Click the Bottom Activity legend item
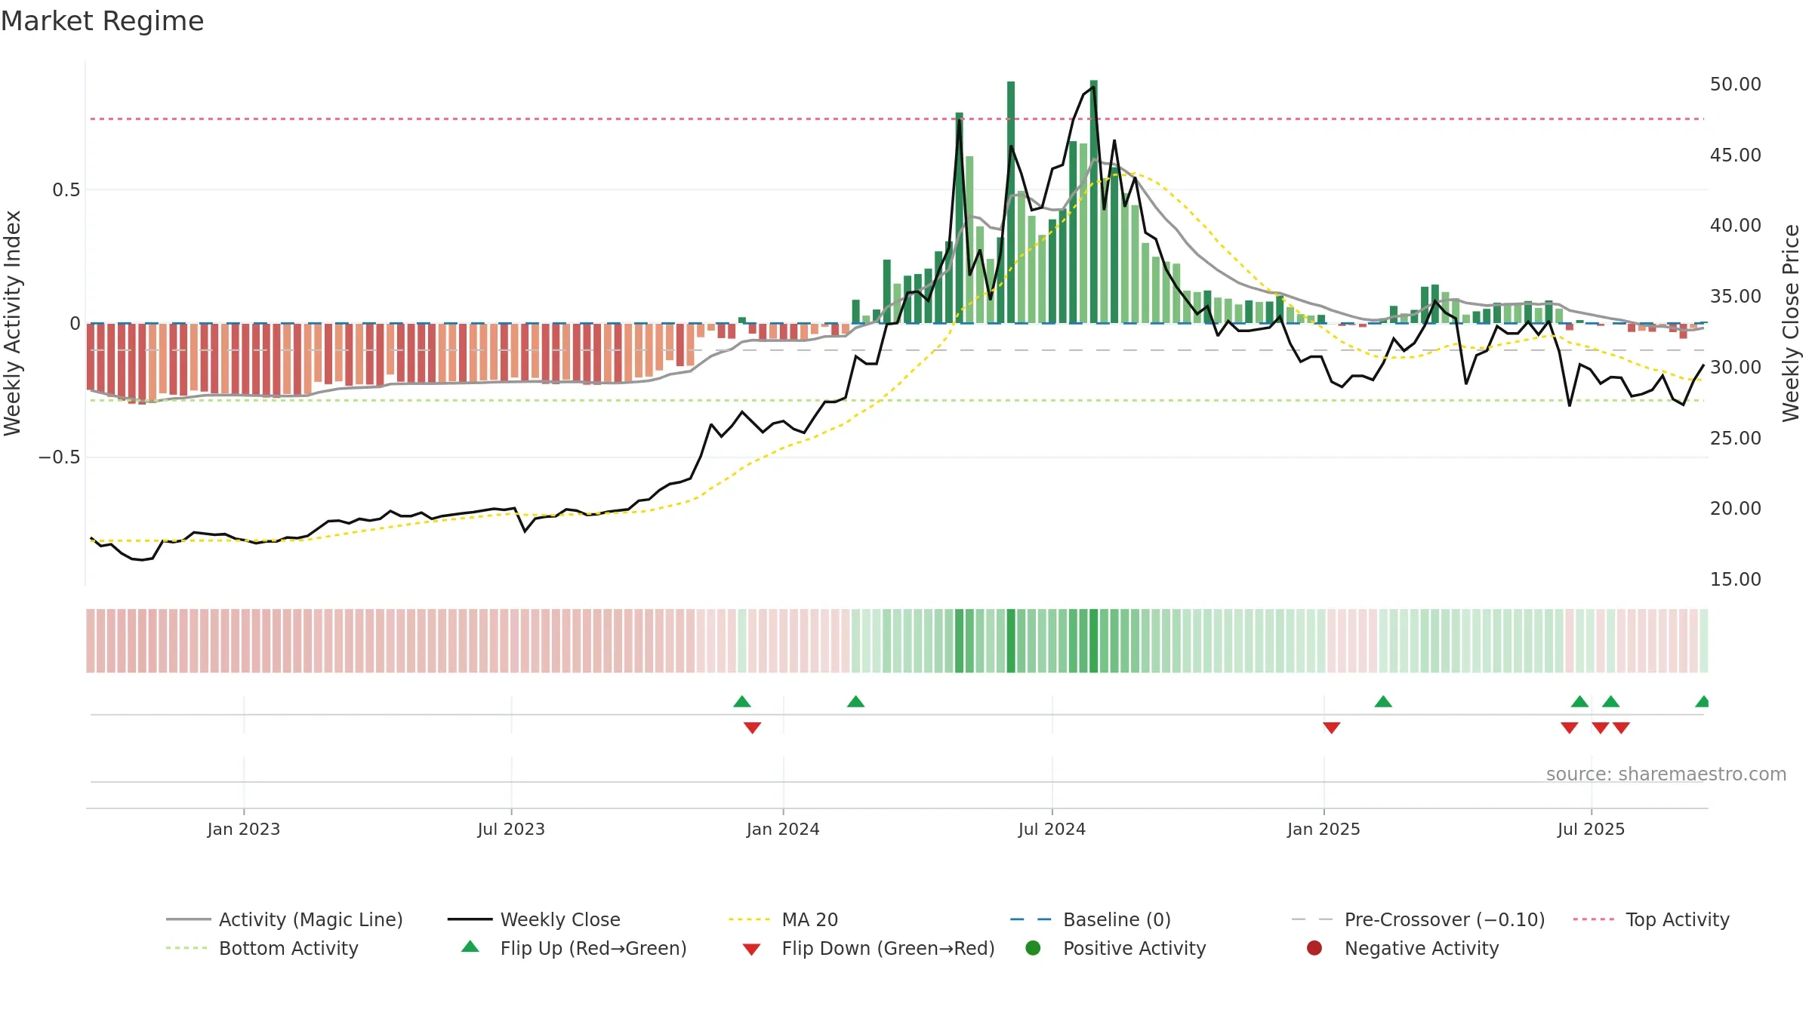1812x1019 pixels. pos(262,948)
